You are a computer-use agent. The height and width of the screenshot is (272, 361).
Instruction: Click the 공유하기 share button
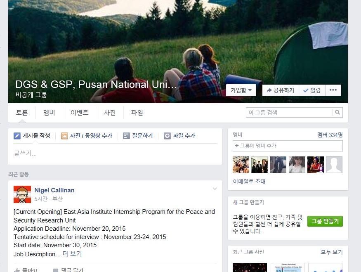(281, 90)
